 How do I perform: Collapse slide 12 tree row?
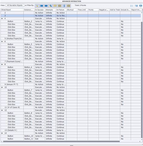tap(2, 110)
